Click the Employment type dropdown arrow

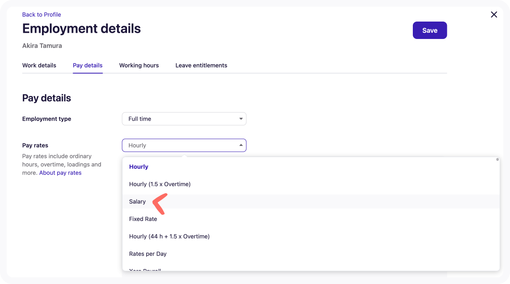click(241, 119)
